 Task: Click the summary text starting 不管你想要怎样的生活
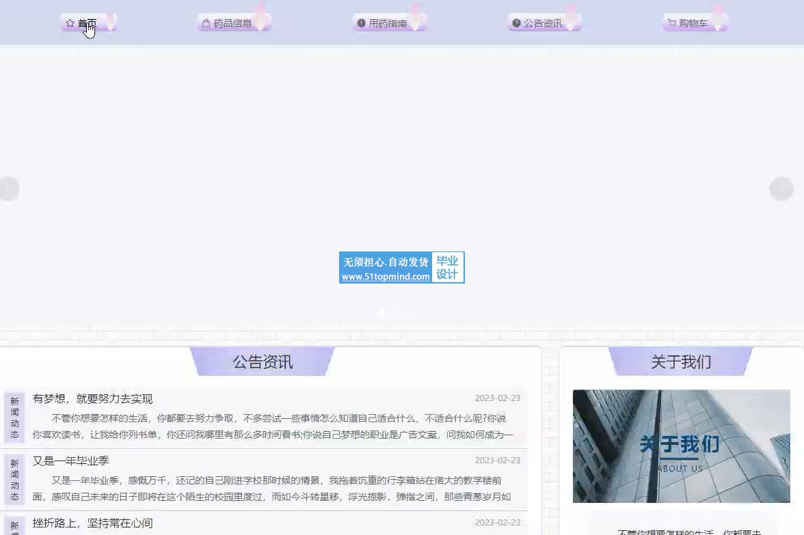click(x=273, y=426)
